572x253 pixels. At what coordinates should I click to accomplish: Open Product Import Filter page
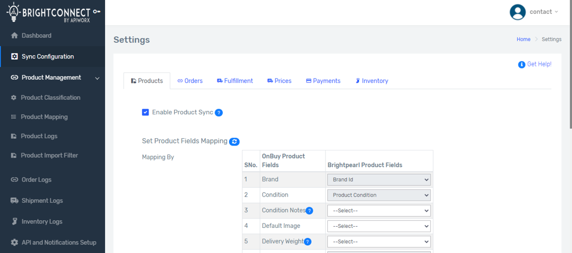pyautogui.click(x=53, y=155)
